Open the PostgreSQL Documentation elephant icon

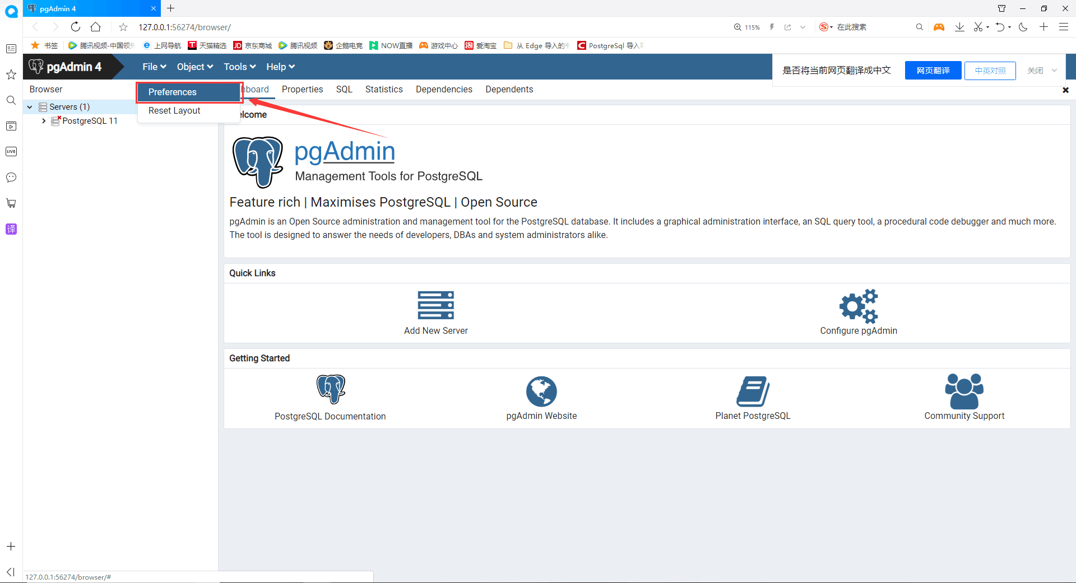click(331, 389)
